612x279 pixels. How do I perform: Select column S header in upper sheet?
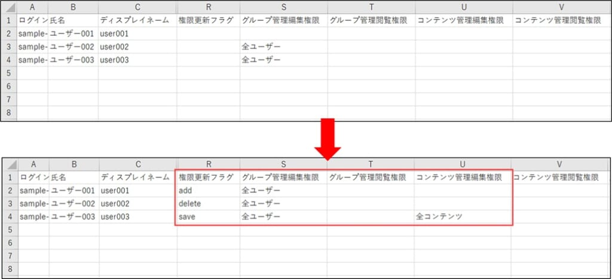[284, 7]
